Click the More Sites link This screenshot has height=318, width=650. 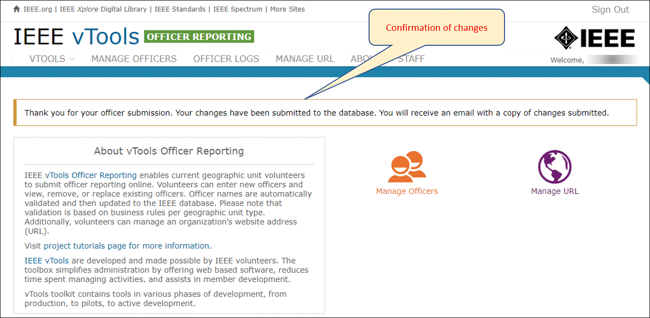288,9
